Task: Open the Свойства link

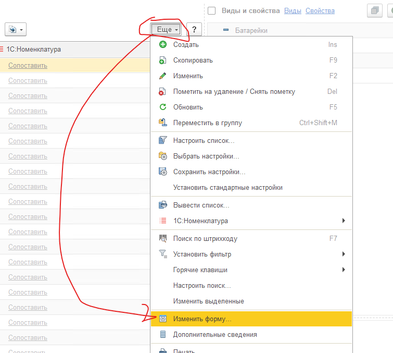Action: click(320, 11)
